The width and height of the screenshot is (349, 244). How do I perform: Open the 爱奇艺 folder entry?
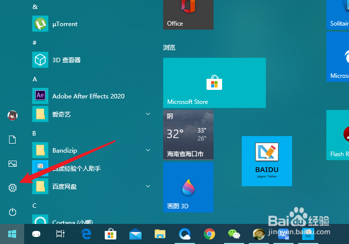point(91,114)
